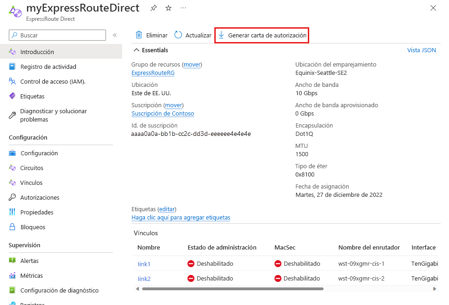Sort by Nombre column header
Image resolution: width=449 pixels, height=305 pixels.
[149, 248]
